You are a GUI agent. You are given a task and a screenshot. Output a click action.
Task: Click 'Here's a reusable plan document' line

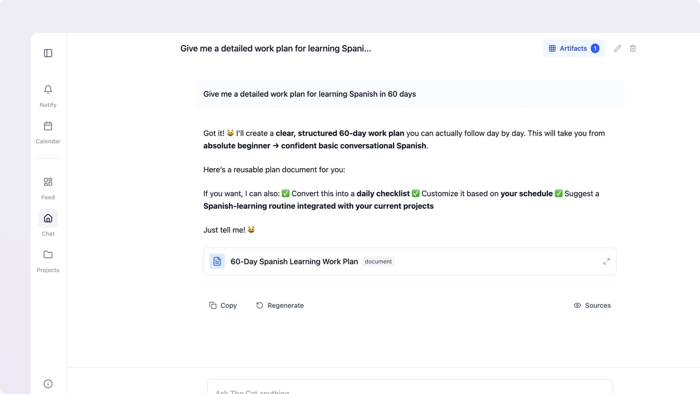tap(274, 170)
